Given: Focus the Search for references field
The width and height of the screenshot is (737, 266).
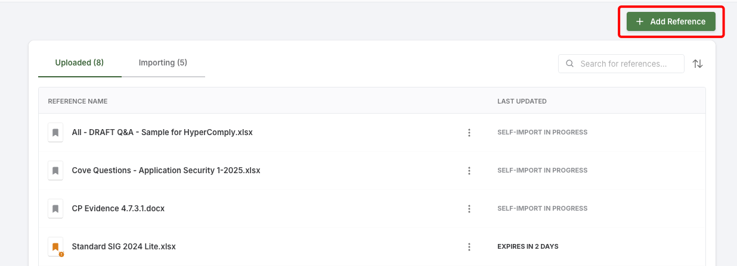Looking at the screenshot, I should 621,64.
